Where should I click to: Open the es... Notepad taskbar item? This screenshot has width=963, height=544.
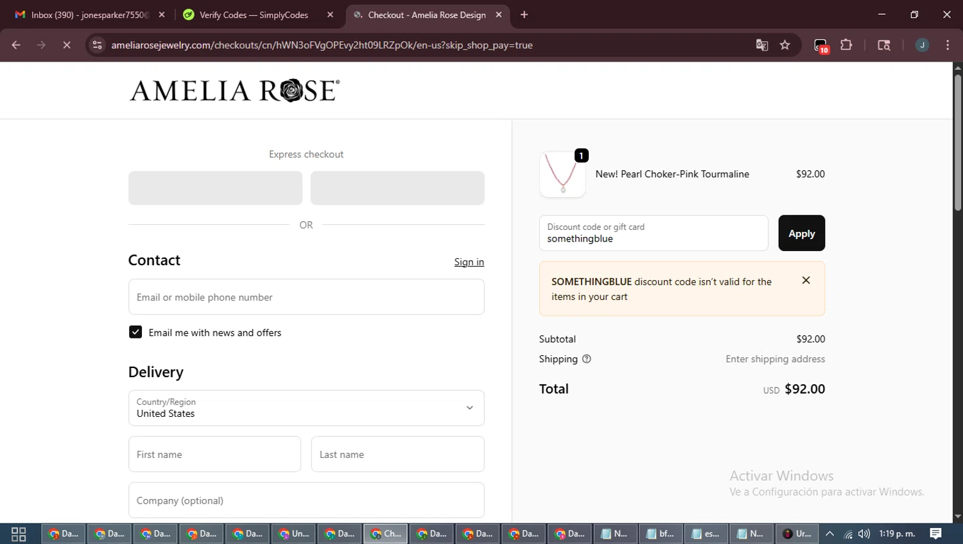(x=706, y=534)
